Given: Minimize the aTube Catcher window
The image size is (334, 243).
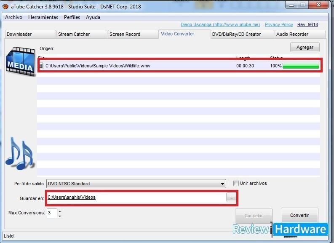Looking at the screenshot, I should (x=291, y=5).
